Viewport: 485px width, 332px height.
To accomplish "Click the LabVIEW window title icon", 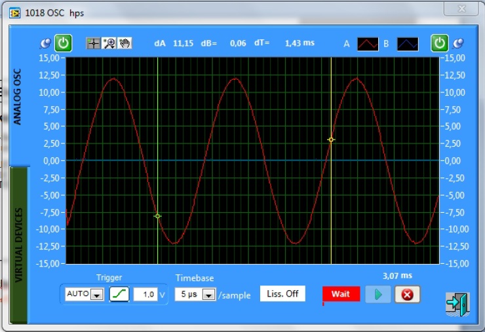I will tap(14, 13).
